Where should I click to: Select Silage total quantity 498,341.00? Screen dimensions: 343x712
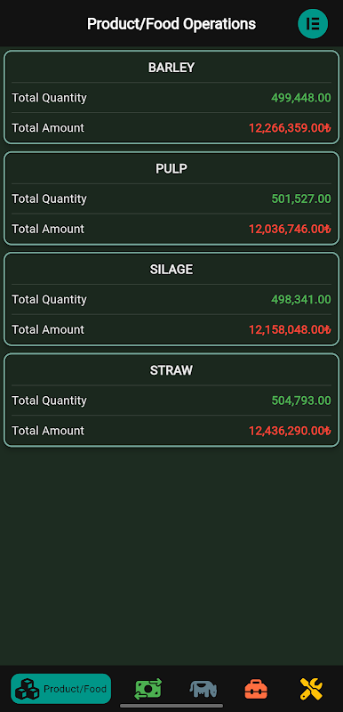pos(301,299)
